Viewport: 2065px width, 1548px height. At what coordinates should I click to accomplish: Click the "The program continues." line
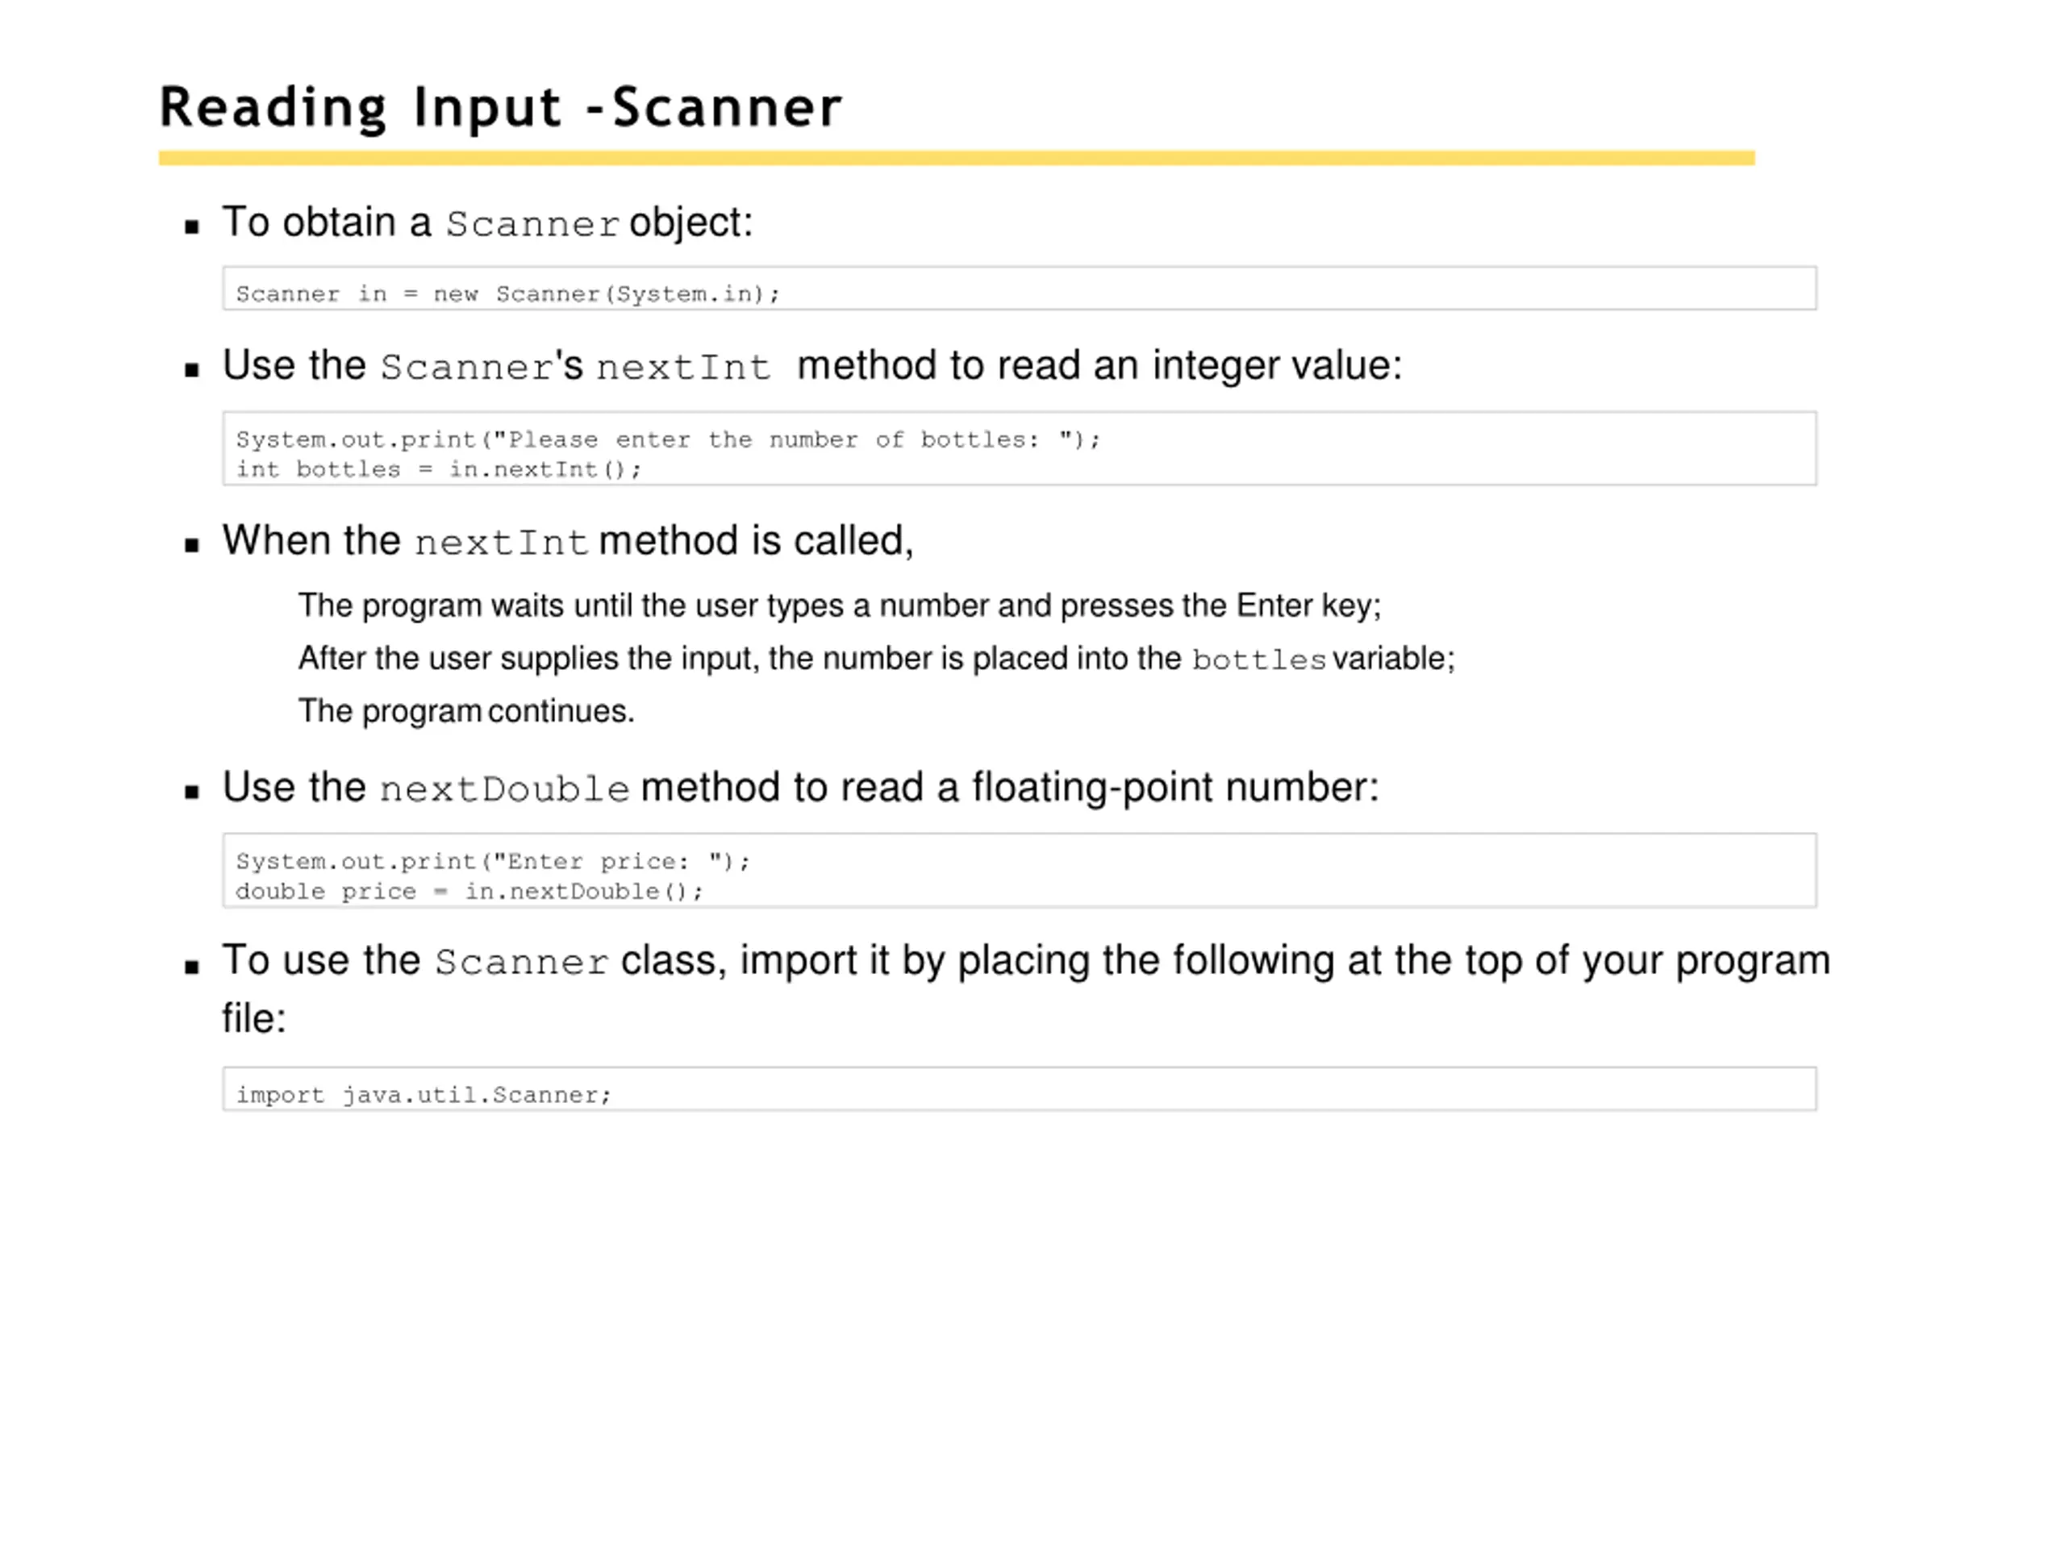click(466, 711)
